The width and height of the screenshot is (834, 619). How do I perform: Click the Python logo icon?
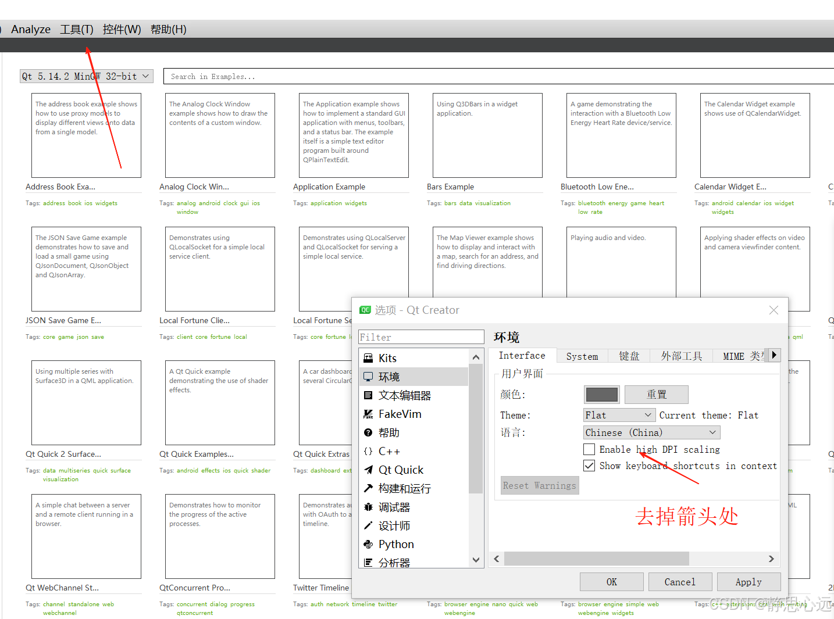[368, 544]
